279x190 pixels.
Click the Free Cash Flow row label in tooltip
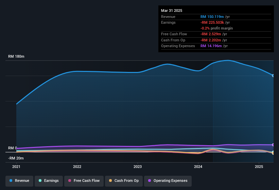174,34
